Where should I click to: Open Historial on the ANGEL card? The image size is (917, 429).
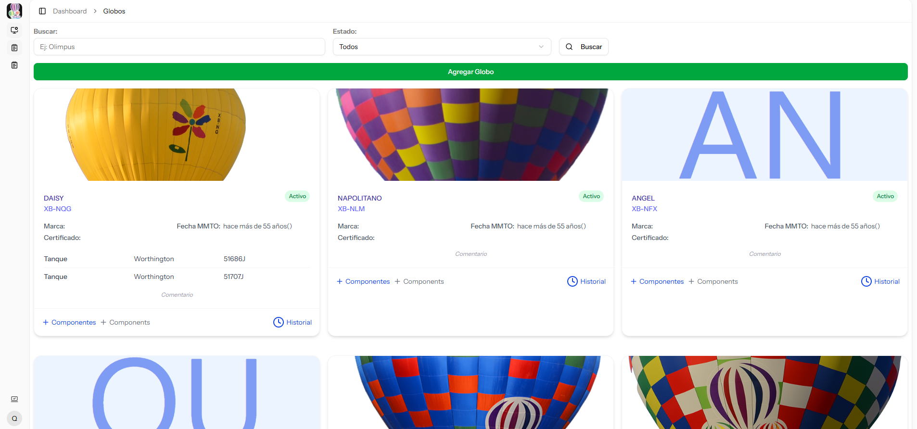coord(880,281)
